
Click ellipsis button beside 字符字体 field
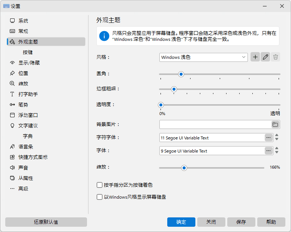click(268, 138)
